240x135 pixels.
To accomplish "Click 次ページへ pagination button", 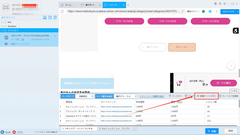I will [x=182, y=47].
